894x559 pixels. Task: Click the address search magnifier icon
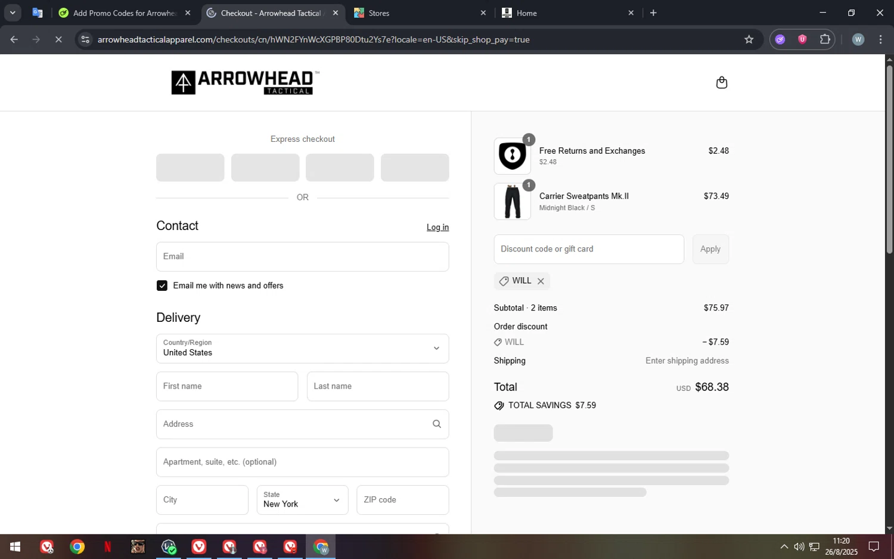click(x=436, y=424)
